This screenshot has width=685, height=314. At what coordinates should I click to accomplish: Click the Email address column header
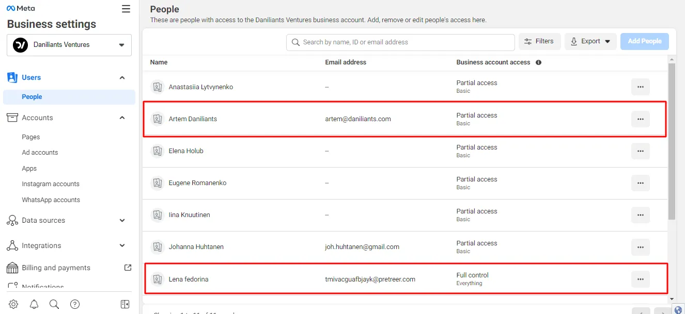346,62
